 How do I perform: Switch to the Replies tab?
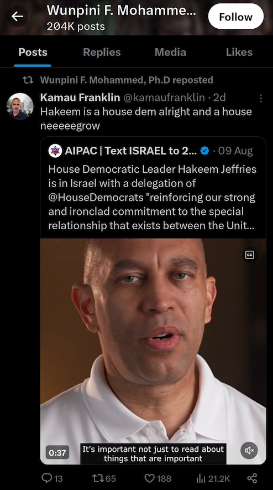[102, 52]
